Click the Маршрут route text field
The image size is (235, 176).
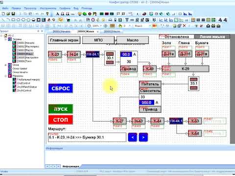pyautogui.click(x=87, y=137)
